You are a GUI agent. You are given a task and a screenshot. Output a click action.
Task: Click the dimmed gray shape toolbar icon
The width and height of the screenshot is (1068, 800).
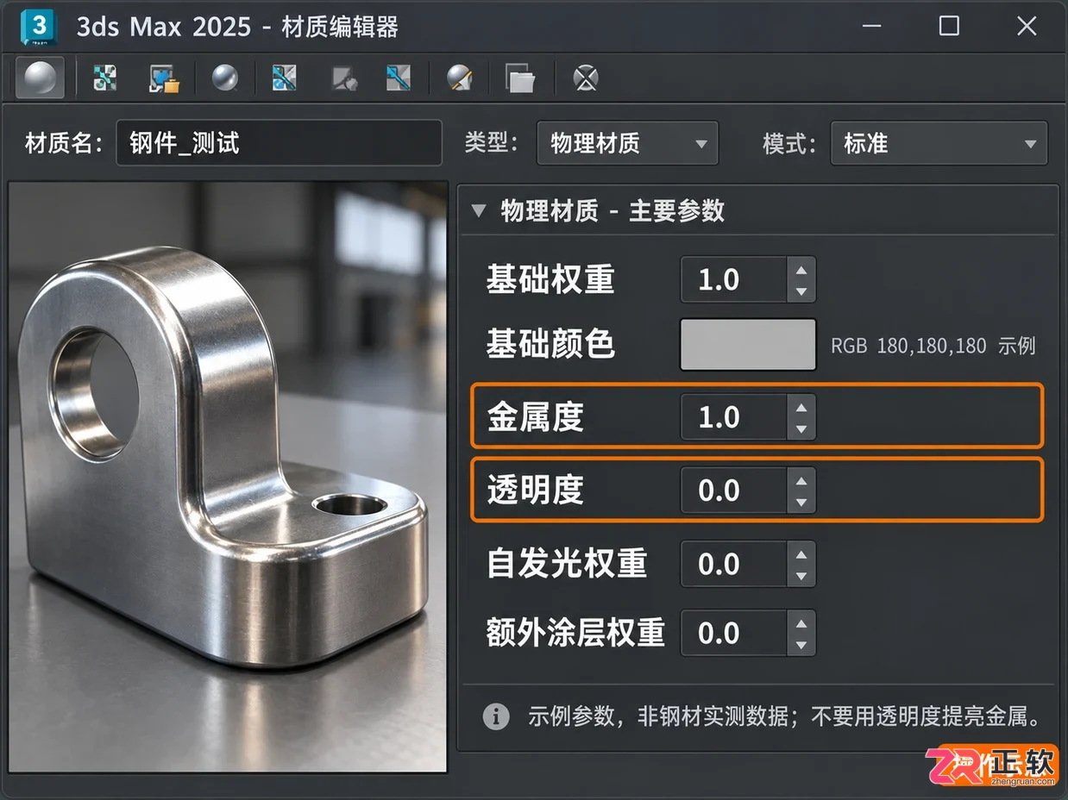coord(345,78)
